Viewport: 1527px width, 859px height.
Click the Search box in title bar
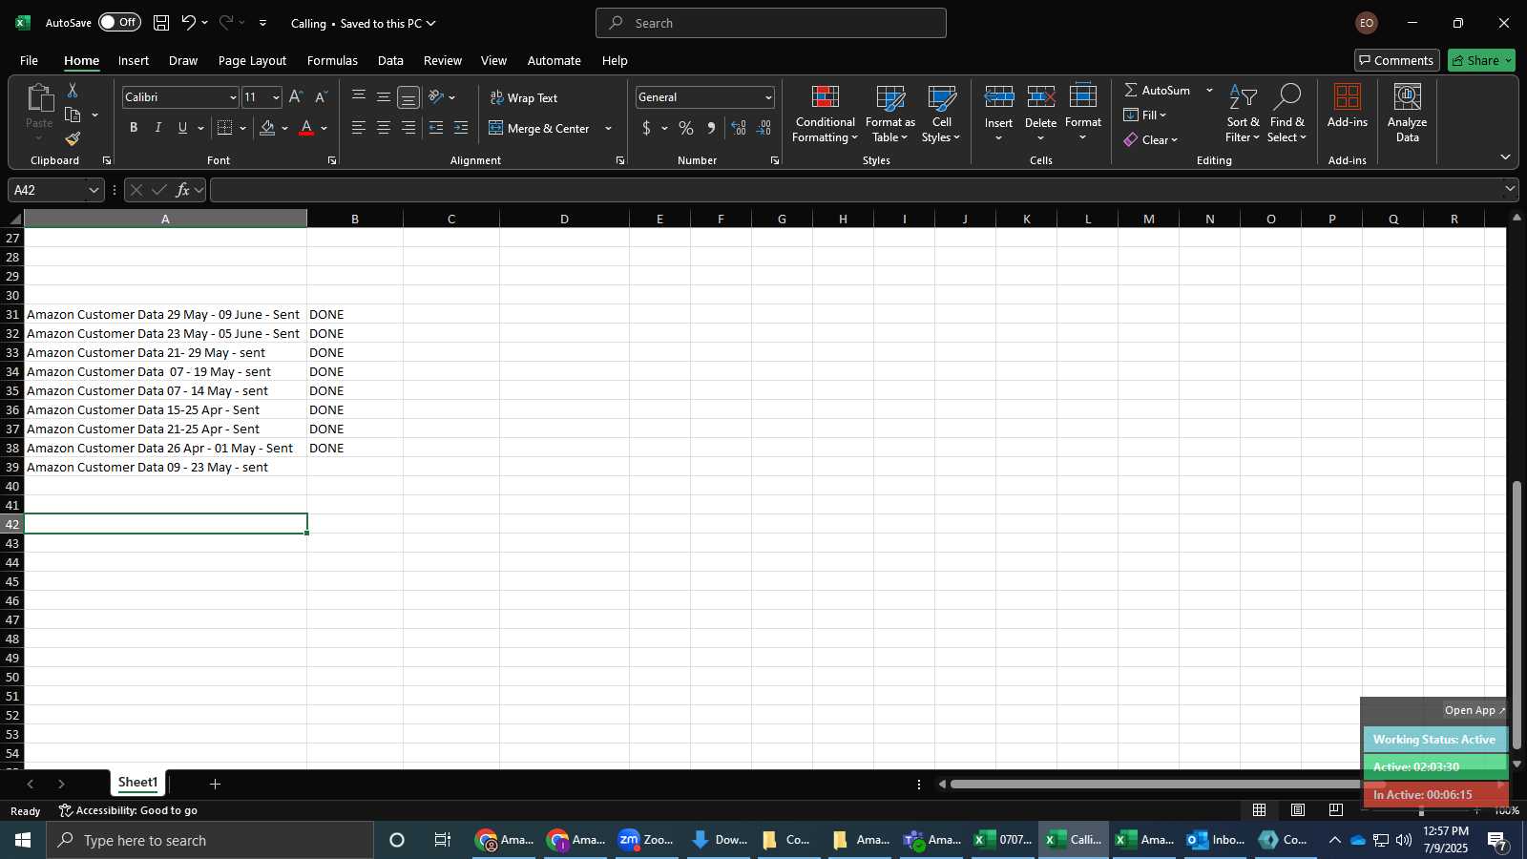click(x=771, y=23)
